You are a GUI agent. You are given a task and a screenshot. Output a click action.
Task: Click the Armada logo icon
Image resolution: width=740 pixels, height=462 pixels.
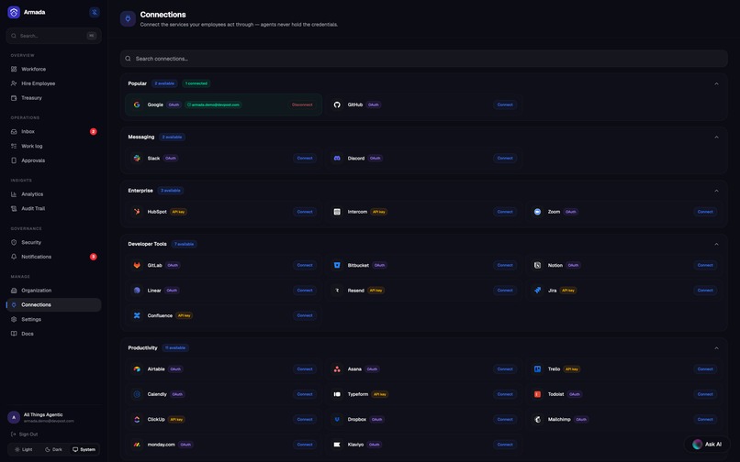(x=14, y=12)
